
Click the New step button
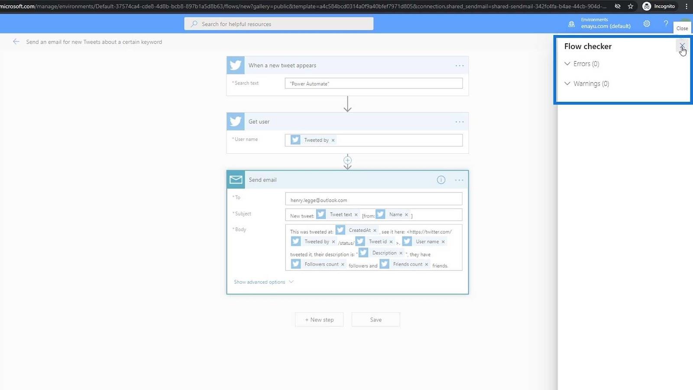pyautogui.click(x=319, y=320)
